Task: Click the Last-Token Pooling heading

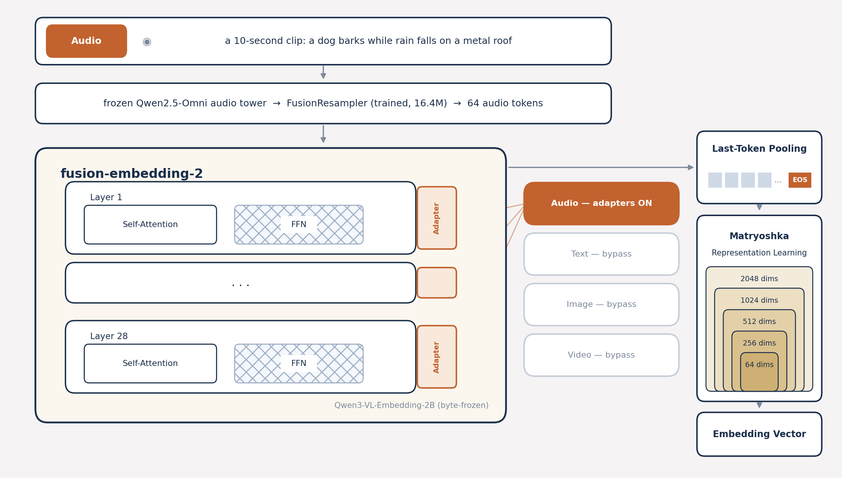Action: coord(759,149)
